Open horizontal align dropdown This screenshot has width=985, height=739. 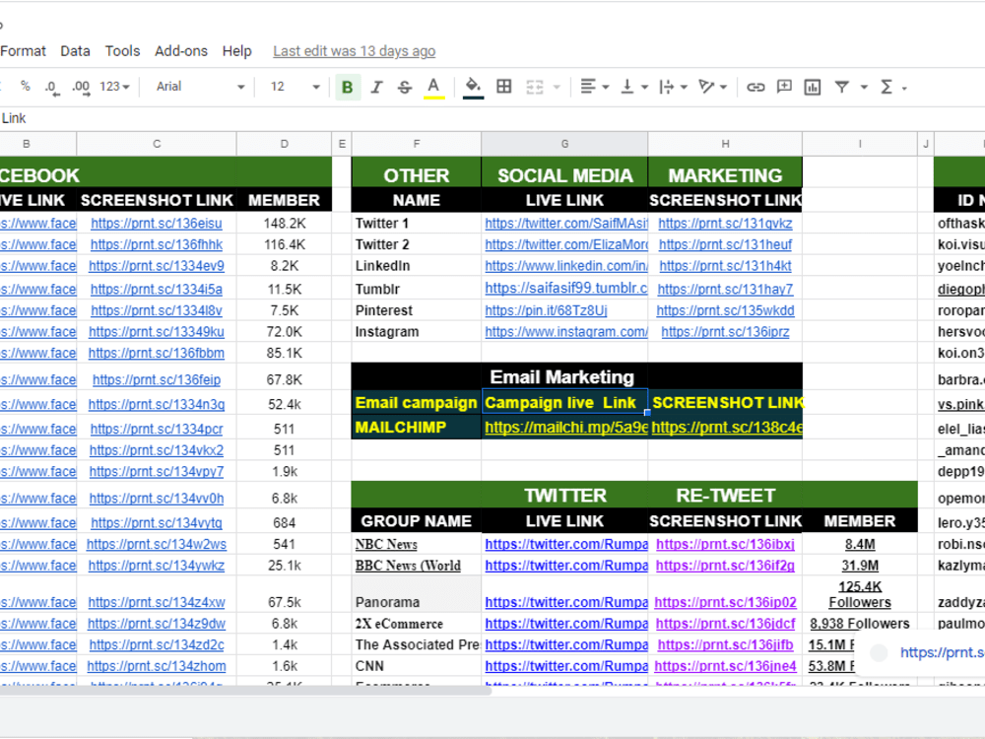[594, 87]
